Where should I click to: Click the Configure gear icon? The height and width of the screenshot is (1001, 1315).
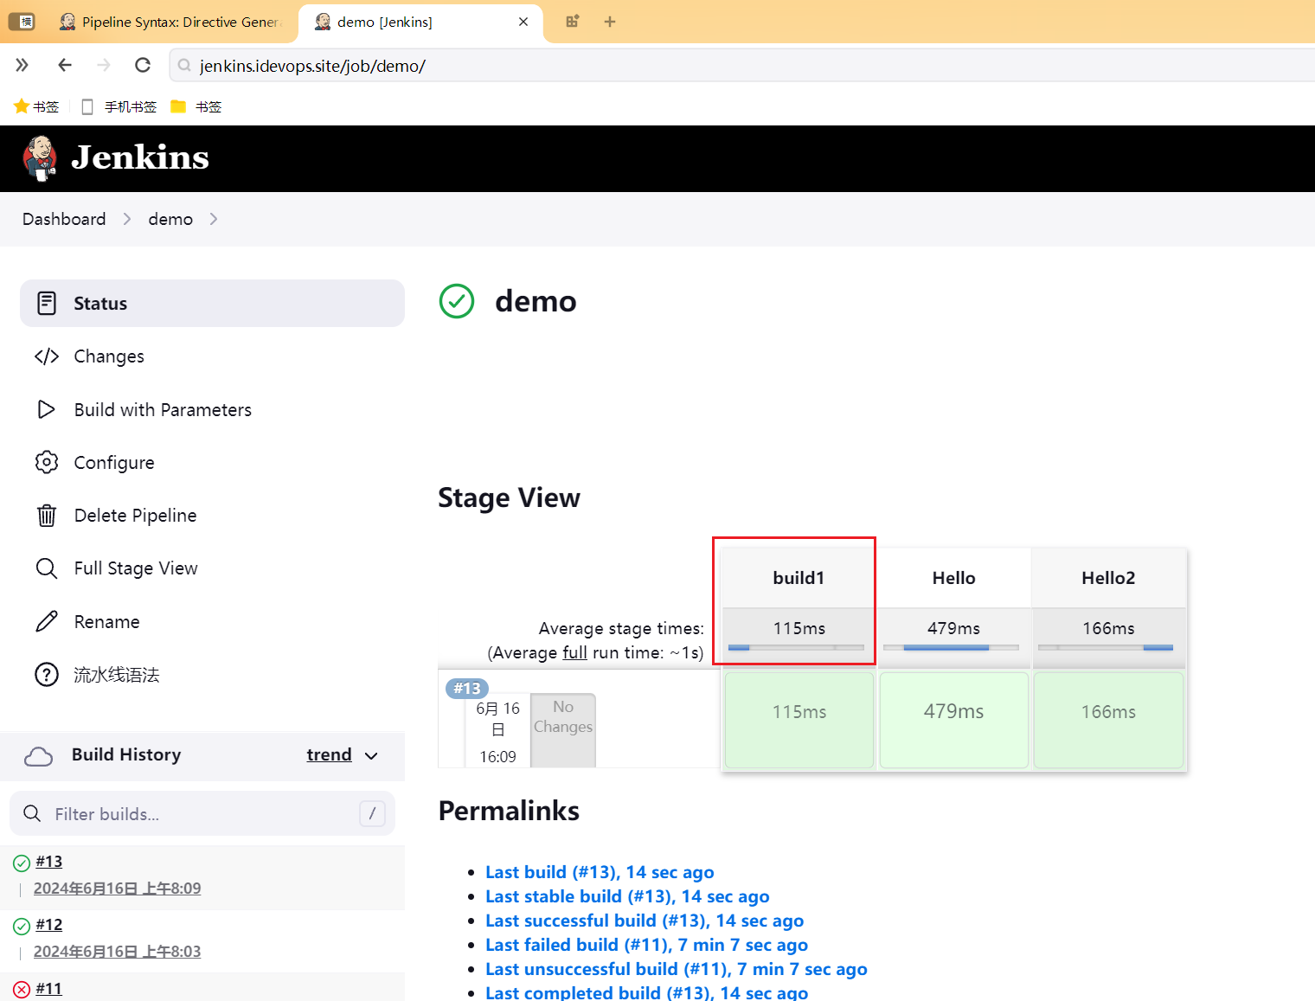[47, 462]
